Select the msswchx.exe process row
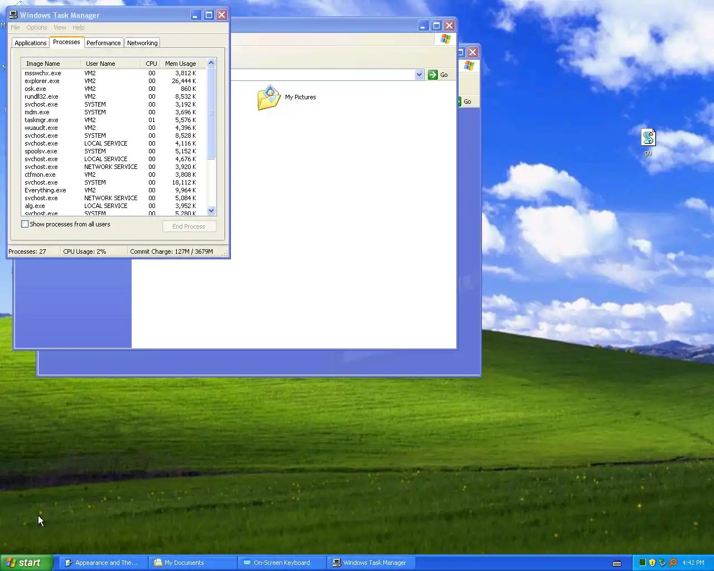 (114, 73)
